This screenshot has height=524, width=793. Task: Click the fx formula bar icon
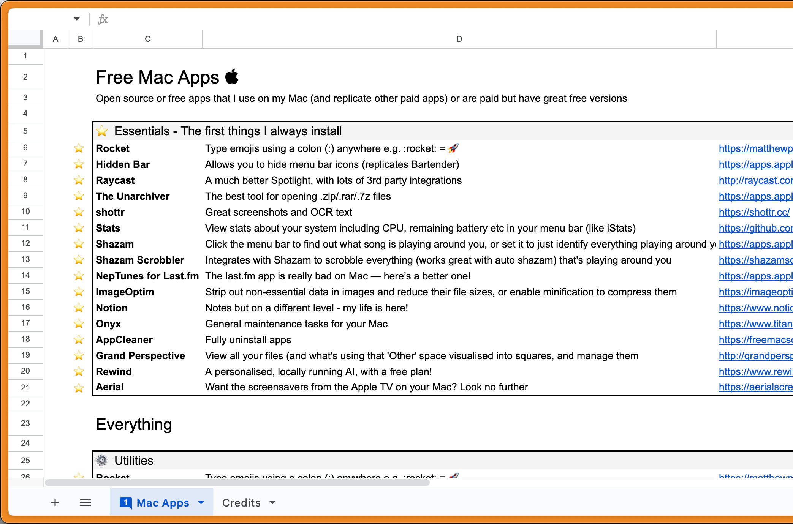tap(103, 19)
